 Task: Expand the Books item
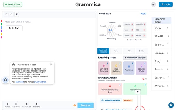tap(161, 45)
